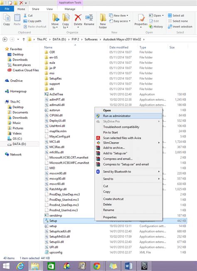The height and width of the screenshot is (271, 197).
Task: Click the senddmp application icon
Action: click(47, 215)
